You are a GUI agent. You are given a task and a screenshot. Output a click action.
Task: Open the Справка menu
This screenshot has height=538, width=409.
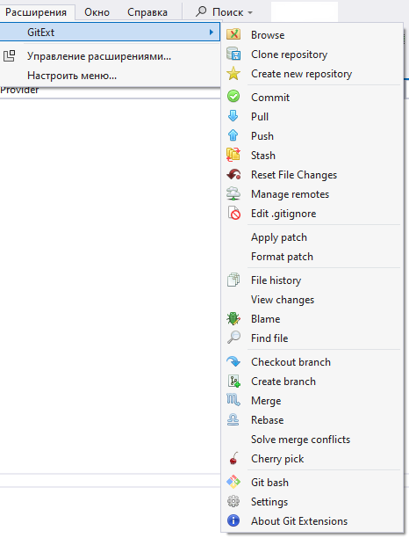(x=147, y=12)
